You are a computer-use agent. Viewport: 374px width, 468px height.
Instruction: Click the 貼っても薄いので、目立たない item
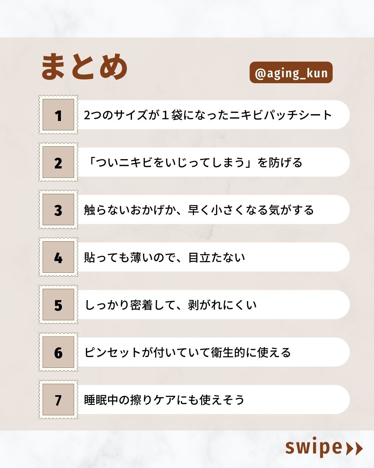[x=164, y=258]
